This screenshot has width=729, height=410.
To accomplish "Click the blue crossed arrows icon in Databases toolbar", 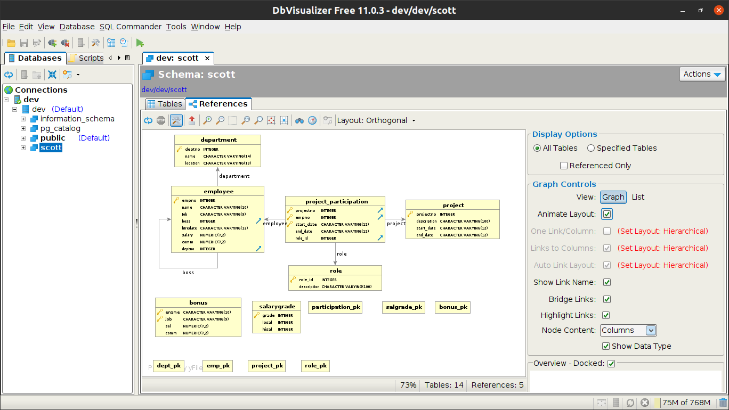I will click(52, 75).
